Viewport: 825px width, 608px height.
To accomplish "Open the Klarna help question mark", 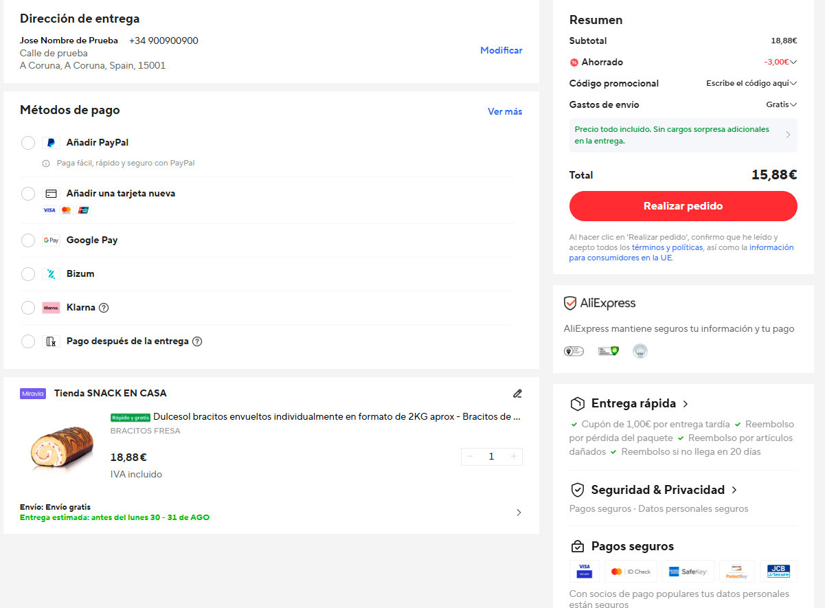I will [x=104, y=308].
